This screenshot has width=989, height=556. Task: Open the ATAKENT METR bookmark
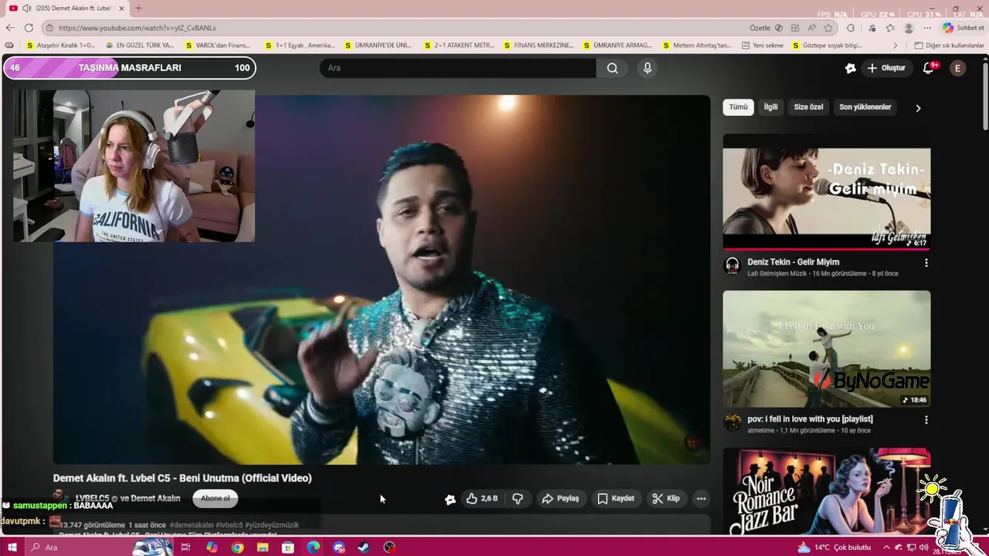tap(458, 46)
